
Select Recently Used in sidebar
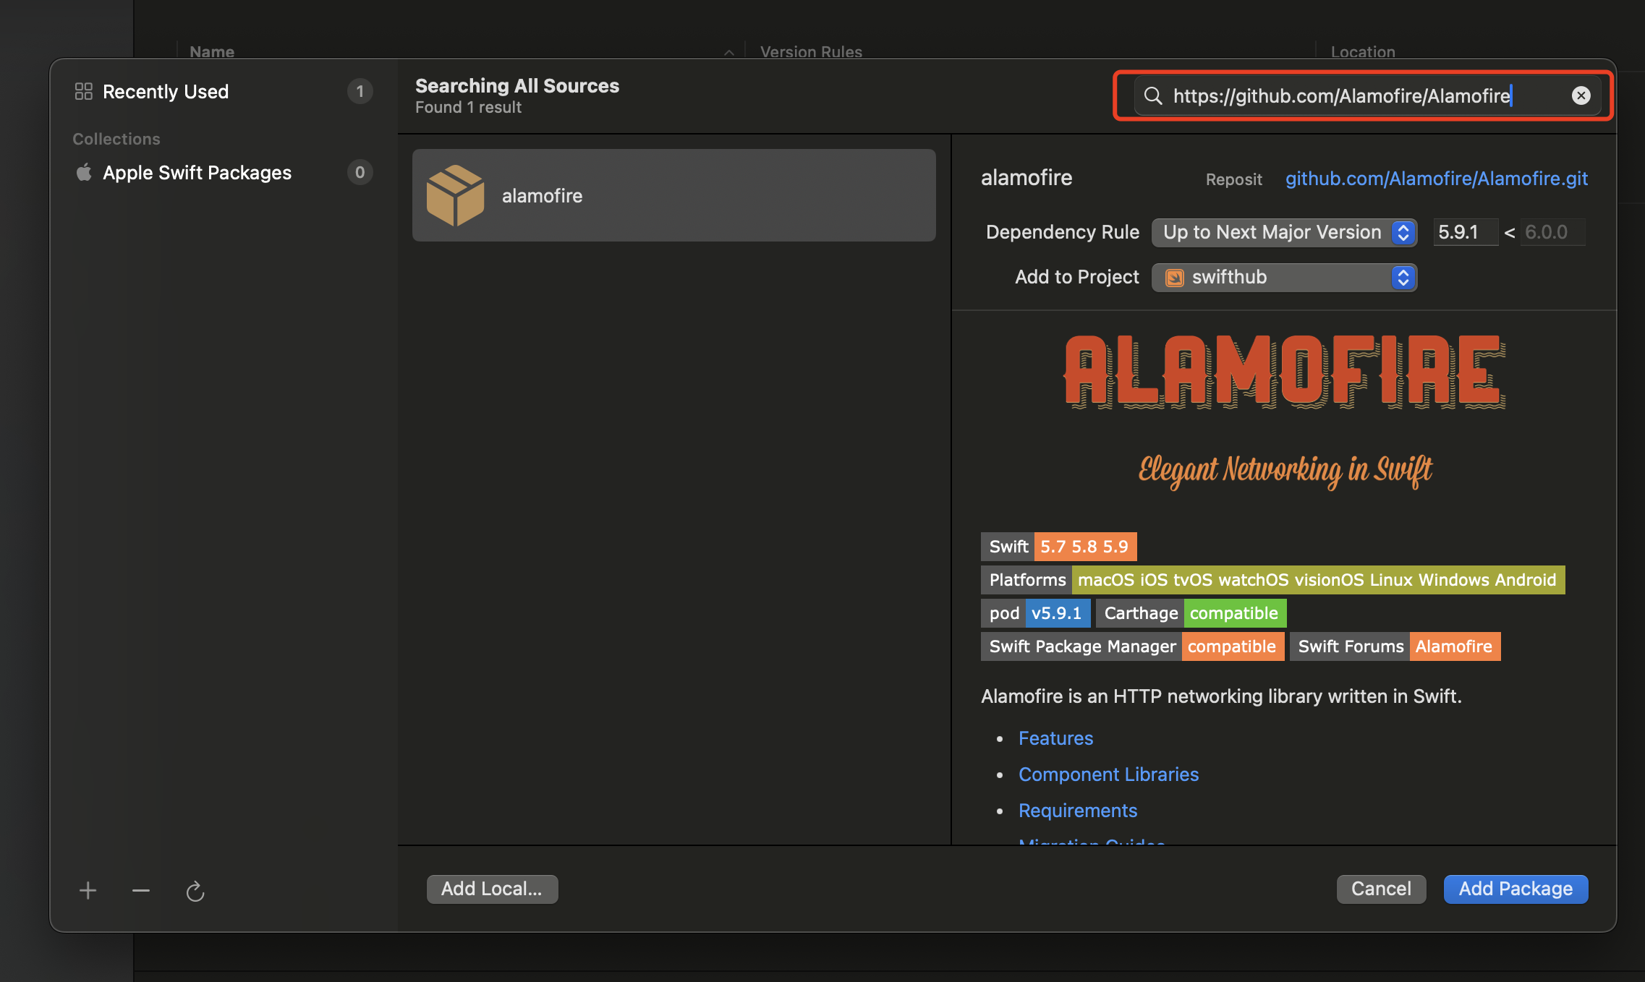click(x=166, y=92)
